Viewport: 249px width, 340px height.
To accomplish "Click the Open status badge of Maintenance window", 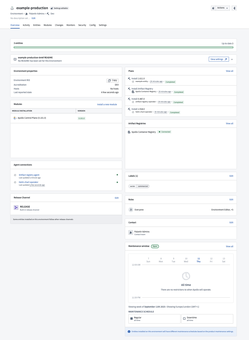I will 155,246.
